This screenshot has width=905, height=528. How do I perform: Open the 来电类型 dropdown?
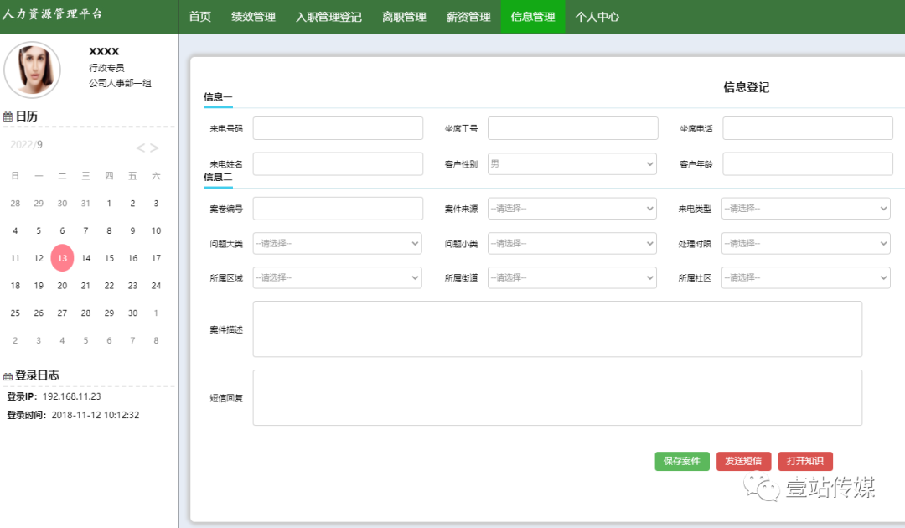806,208
